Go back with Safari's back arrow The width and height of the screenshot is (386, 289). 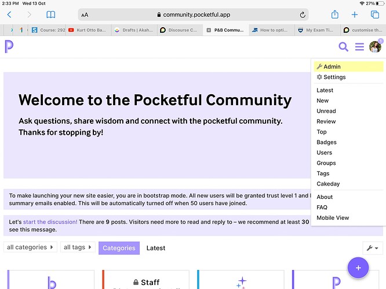[9, 14]
